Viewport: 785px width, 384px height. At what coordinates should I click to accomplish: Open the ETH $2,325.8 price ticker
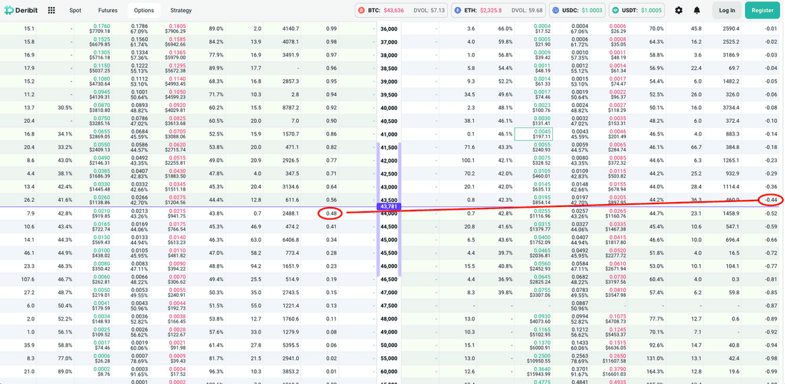point(497,10)
